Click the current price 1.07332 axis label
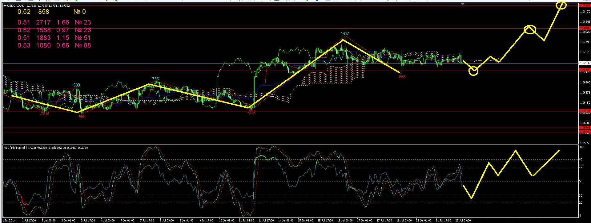The image size is (591, 223). tap(585, 63)
